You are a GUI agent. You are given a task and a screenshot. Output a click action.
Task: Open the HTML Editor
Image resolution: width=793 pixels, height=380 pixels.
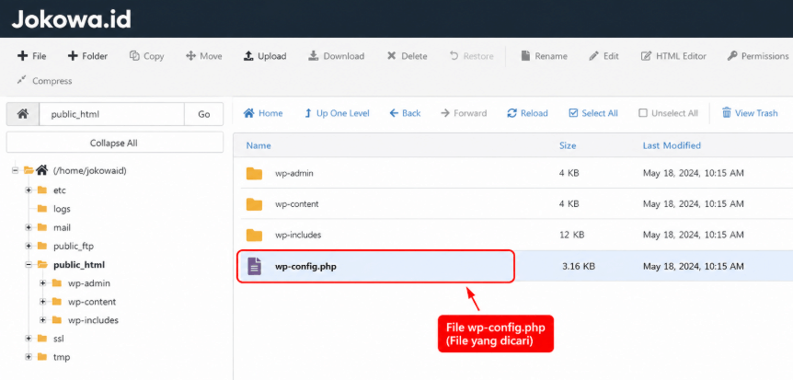coord(673,56)
